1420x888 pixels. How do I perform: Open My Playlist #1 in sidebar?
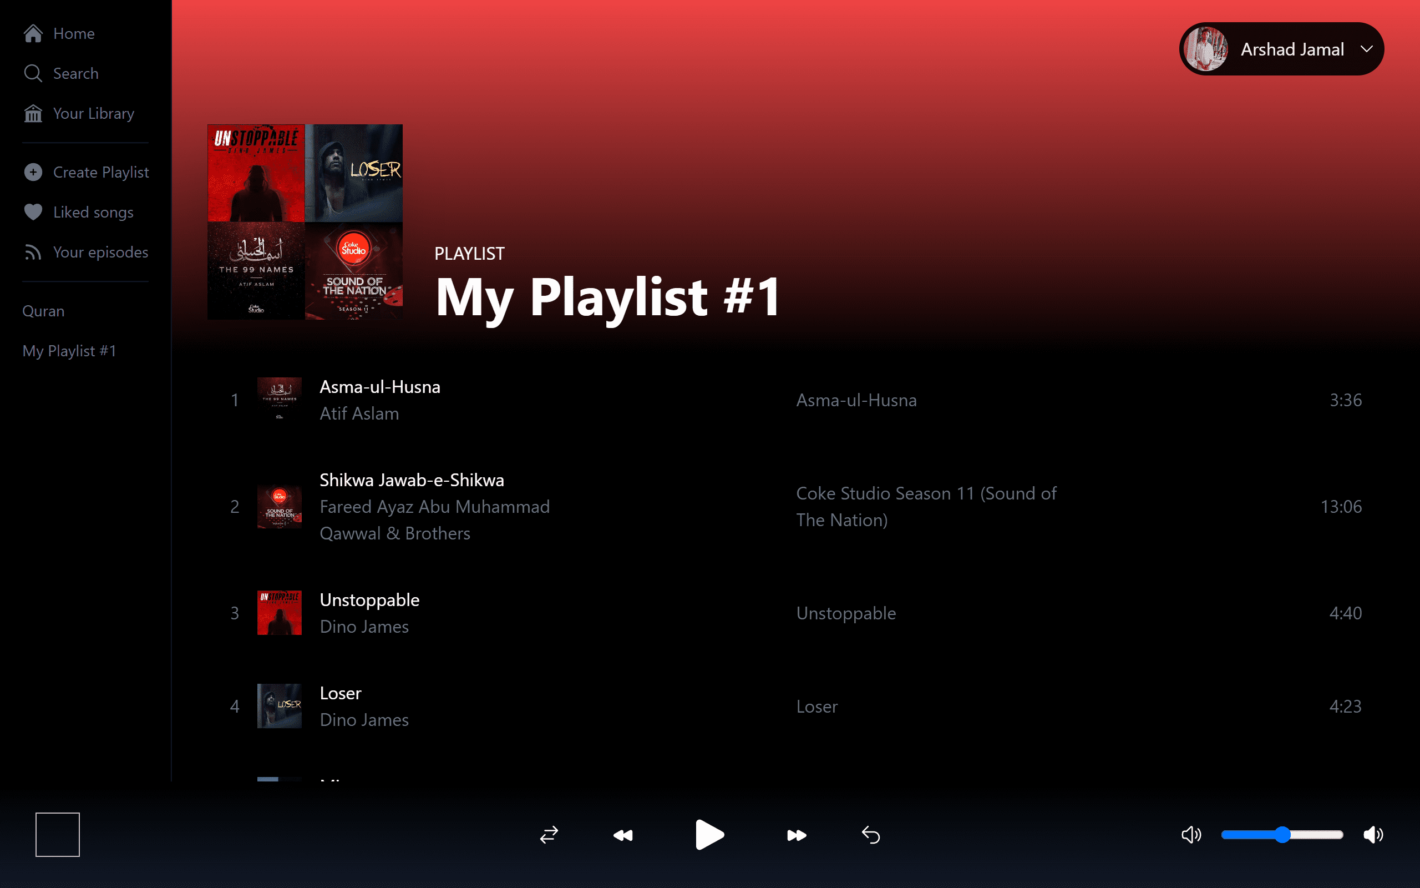(69, 351)
